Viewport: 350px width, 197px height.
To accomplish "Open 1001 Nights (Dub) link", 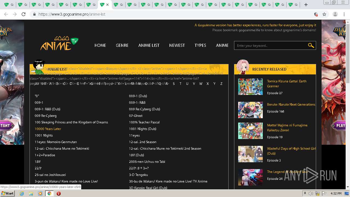I will pyautogui.click(x=143, y=129).
